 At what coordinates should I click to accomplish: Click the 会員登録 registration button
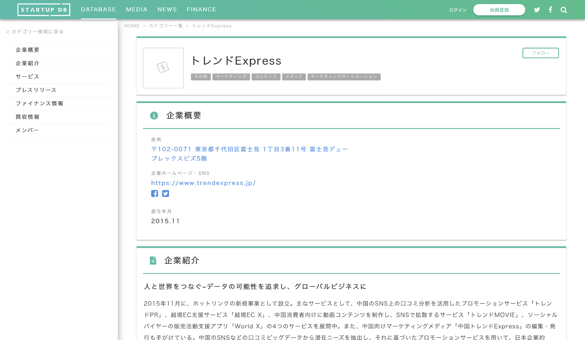[499, 9]
